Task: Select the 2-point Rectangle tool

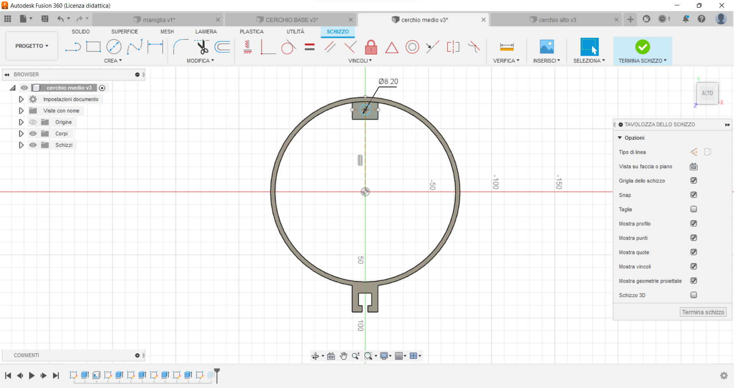Action: tap(93, 47)
